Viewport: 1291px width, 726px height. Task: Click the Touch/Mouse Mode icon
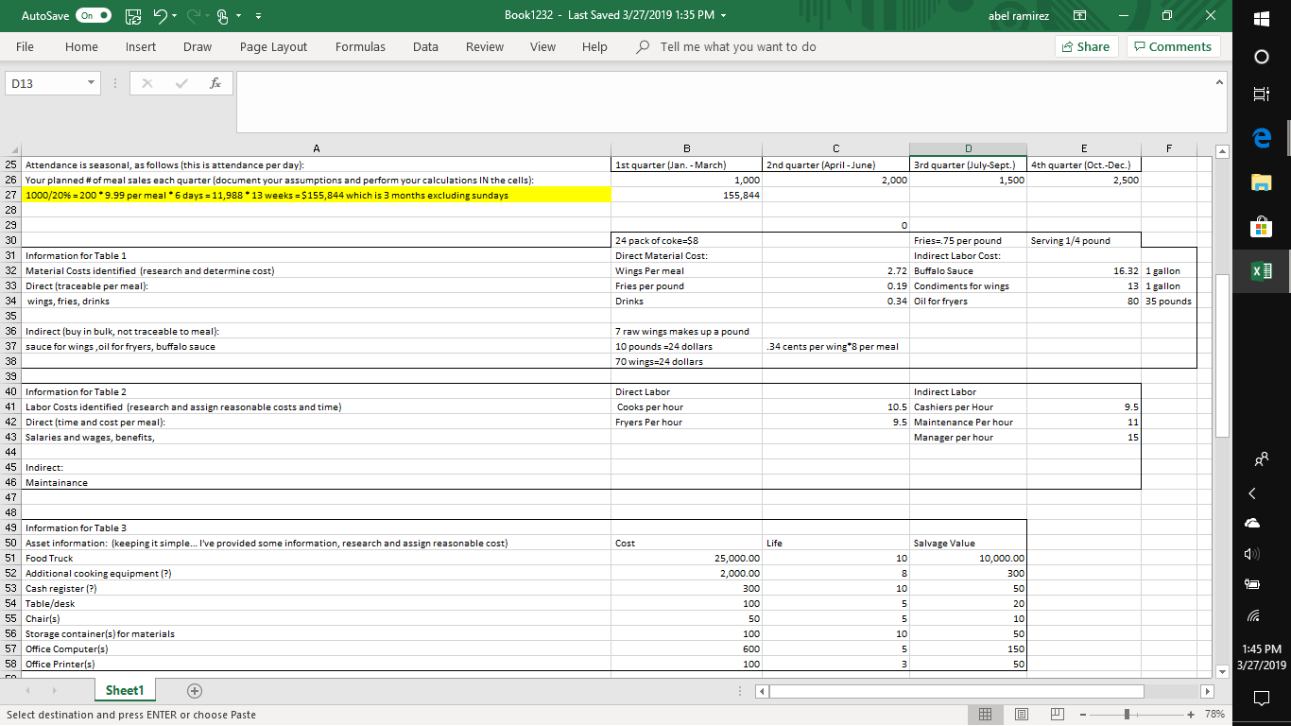click(224, 16)
